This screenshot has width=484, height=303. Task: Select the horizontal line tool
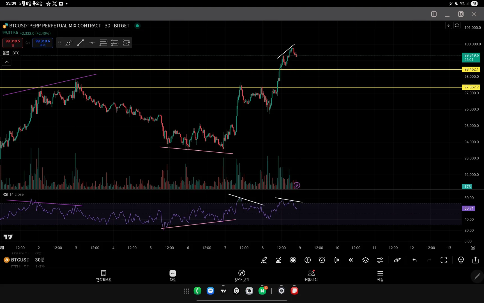(x=92, y=43)
